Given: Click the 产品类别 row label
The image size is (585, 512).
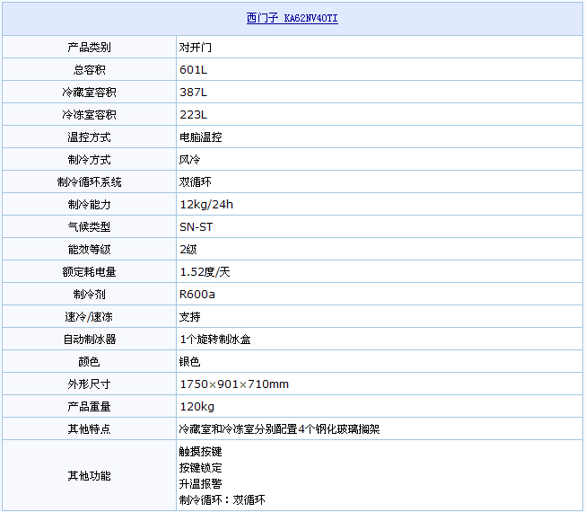Looking at the screenshot, I should 89,48.
